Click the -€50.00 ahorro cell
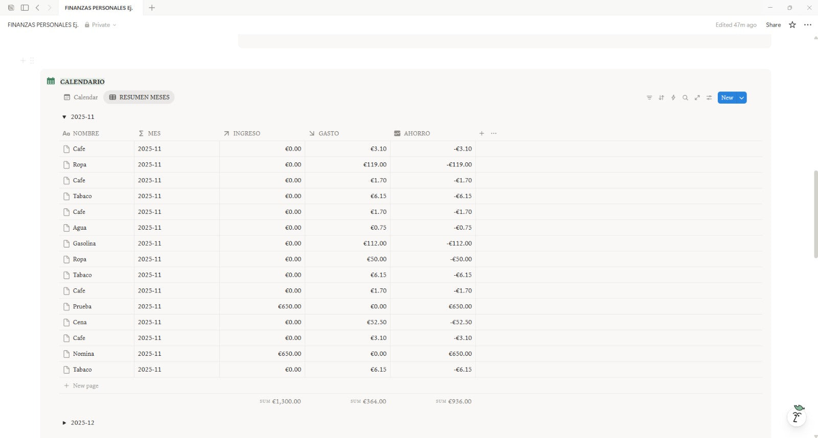The image size is (818, 438). pyautogui.click(x=433, y=259)
